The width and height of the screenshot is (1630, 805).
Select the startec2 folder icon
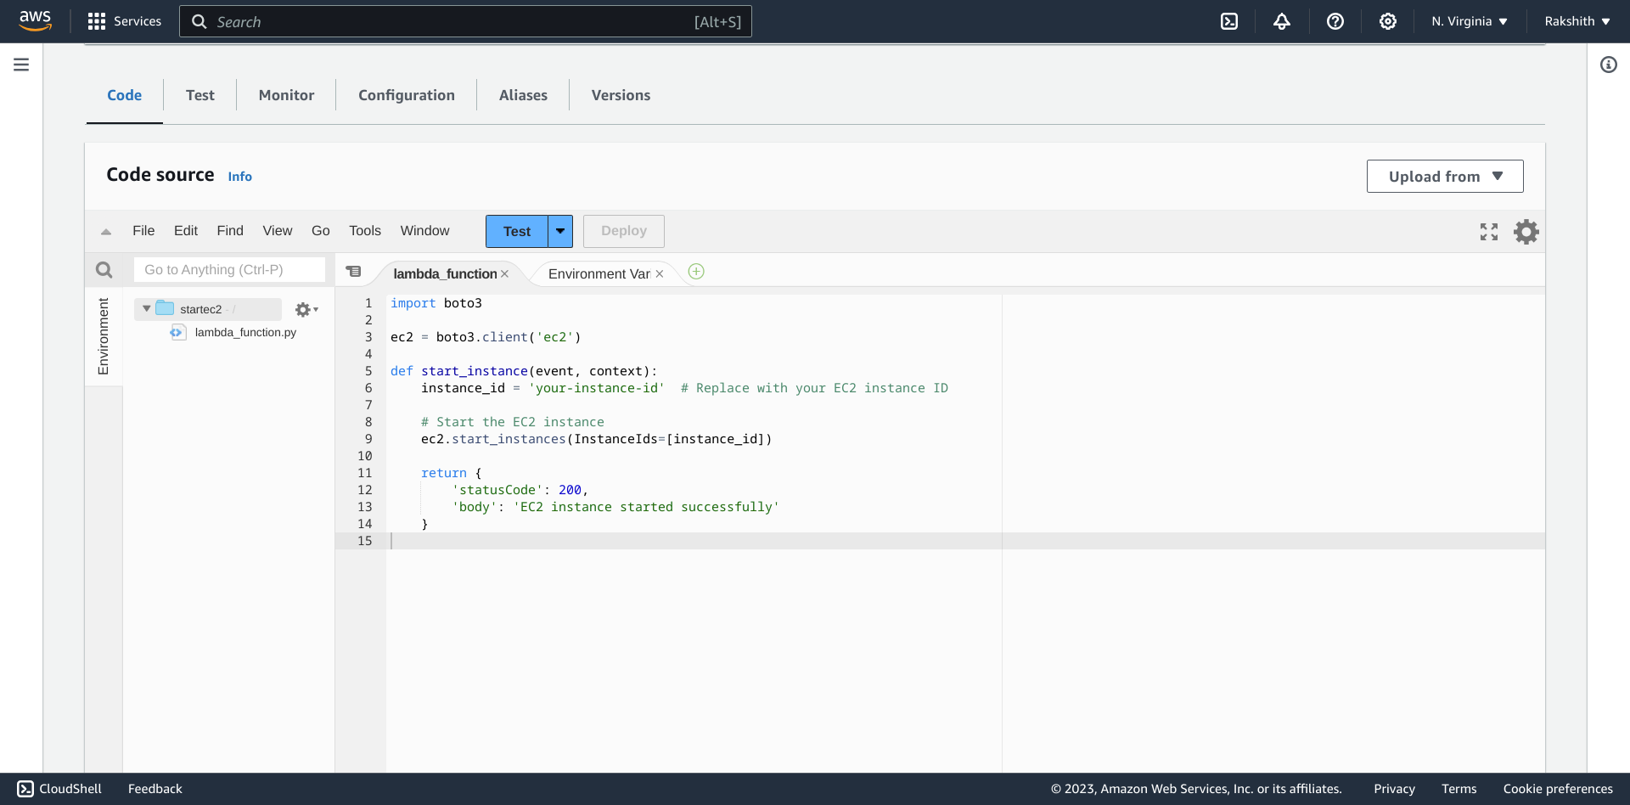click(166, 308)
